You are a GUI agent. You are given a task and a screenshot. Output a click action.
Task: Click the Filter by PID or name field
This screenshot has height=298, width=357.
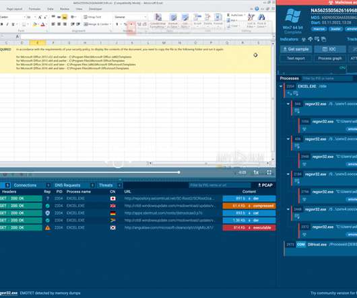327,79
